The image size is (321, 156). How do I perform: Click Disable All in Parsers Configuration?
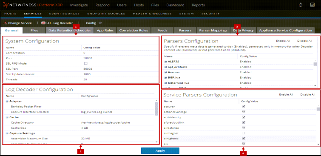tap(304, 41)
